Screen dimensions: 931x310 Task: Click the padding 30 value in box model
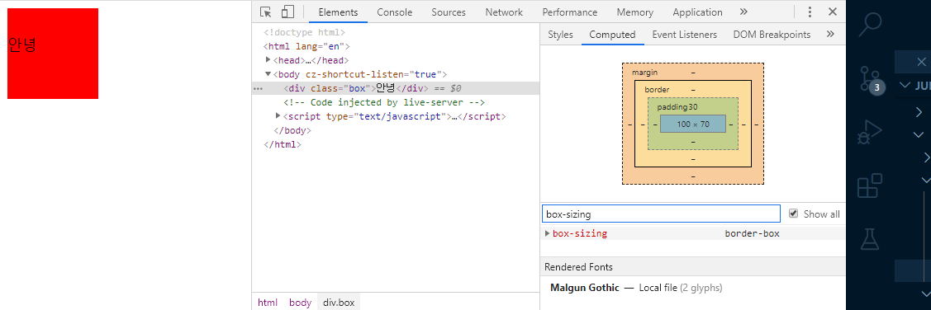[693, 107]
